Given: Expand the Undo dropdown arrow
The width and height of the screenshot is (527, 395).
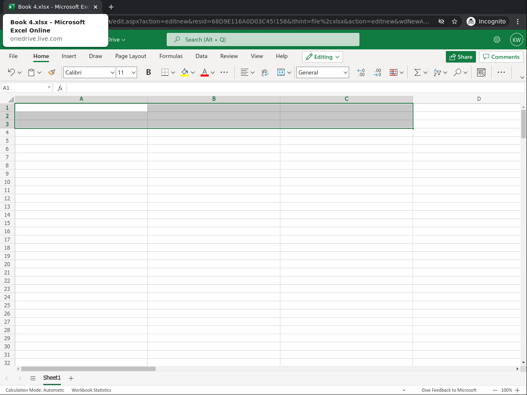Looking at the screenshot, I should 19,73.
